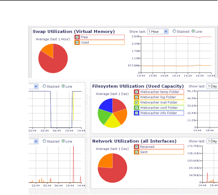This screenshot has width=218, height=195.
Task: Uncheck the Free swap series checkbox
Action: coord(77,37)
